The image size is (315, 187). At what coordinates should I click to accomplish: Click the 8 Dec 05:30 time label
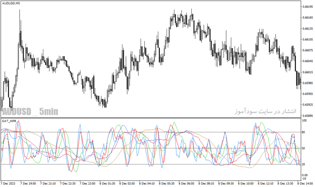pos(167,183)
